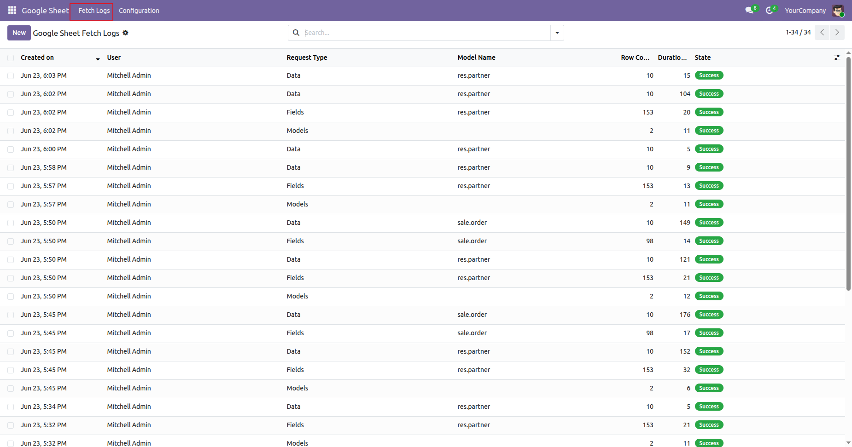Viewport: 852px width, 447px height.
Task: Select the Jun 23, 6:00 PM row checkbox
Action: point(11,149)
